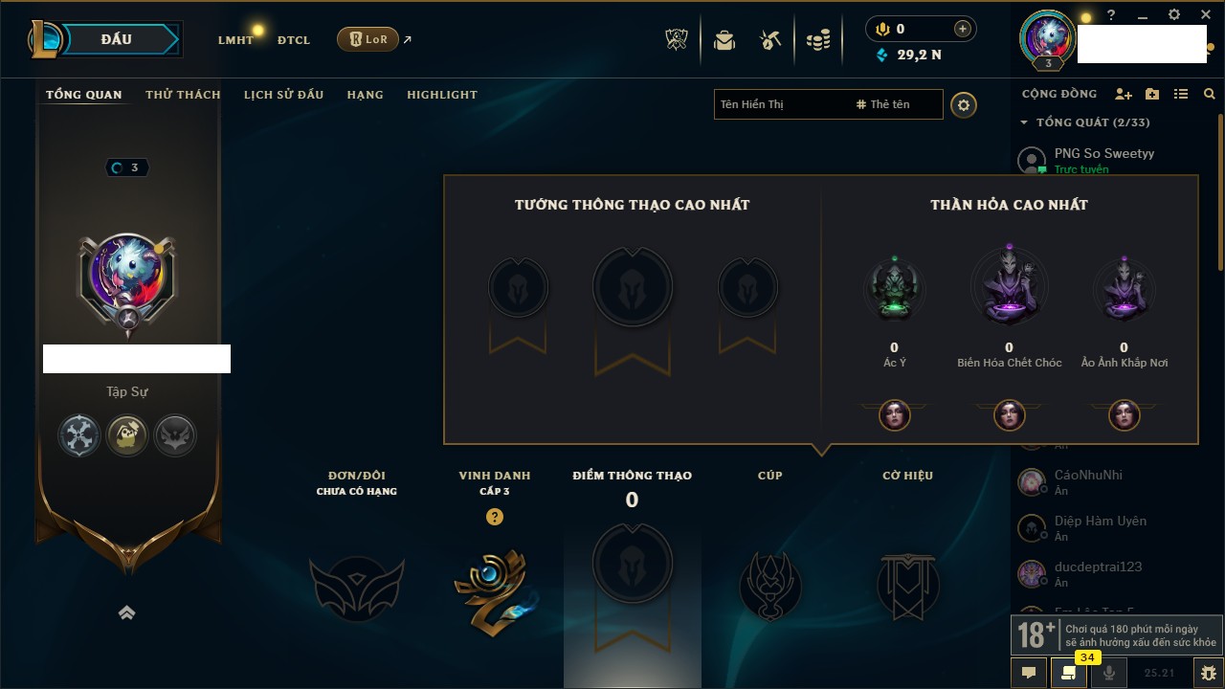This screenshot has width=1225, height=689.
Task: Click the ĐẤU play button
Action: [x=118, y=39]
